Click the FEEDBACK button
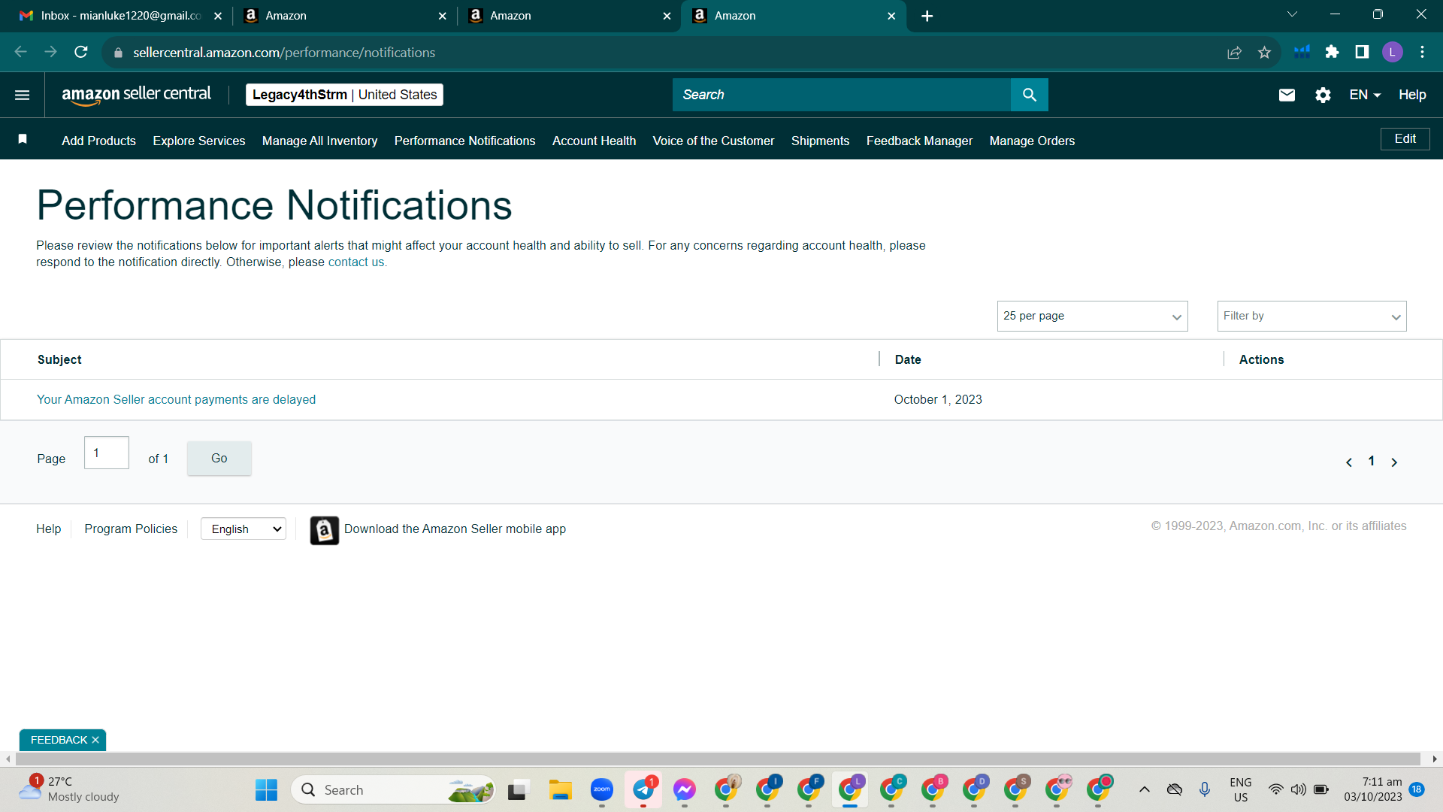 [x=59, y=741]
